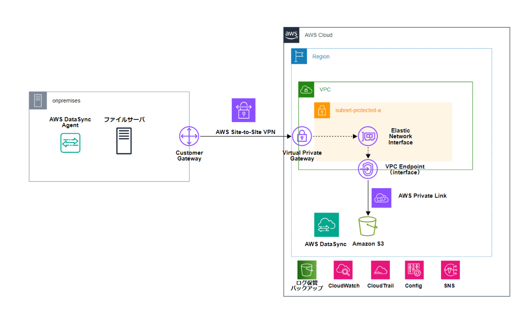
Task: Click the AWS Site-to-Site VPN icon
Action: [x=244, y=110]
